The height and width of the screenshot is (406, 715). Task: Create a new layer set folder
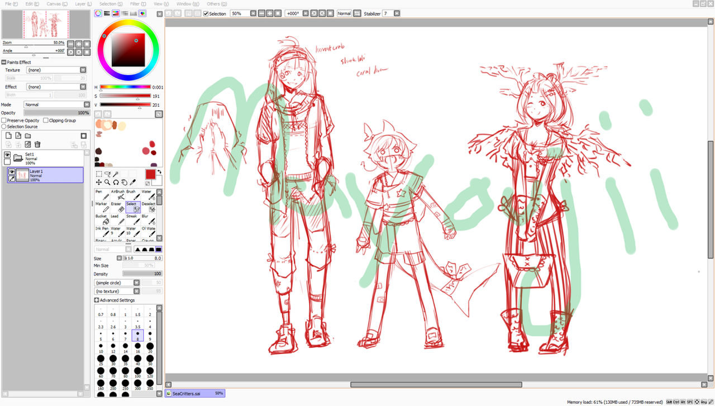point(27,136)
